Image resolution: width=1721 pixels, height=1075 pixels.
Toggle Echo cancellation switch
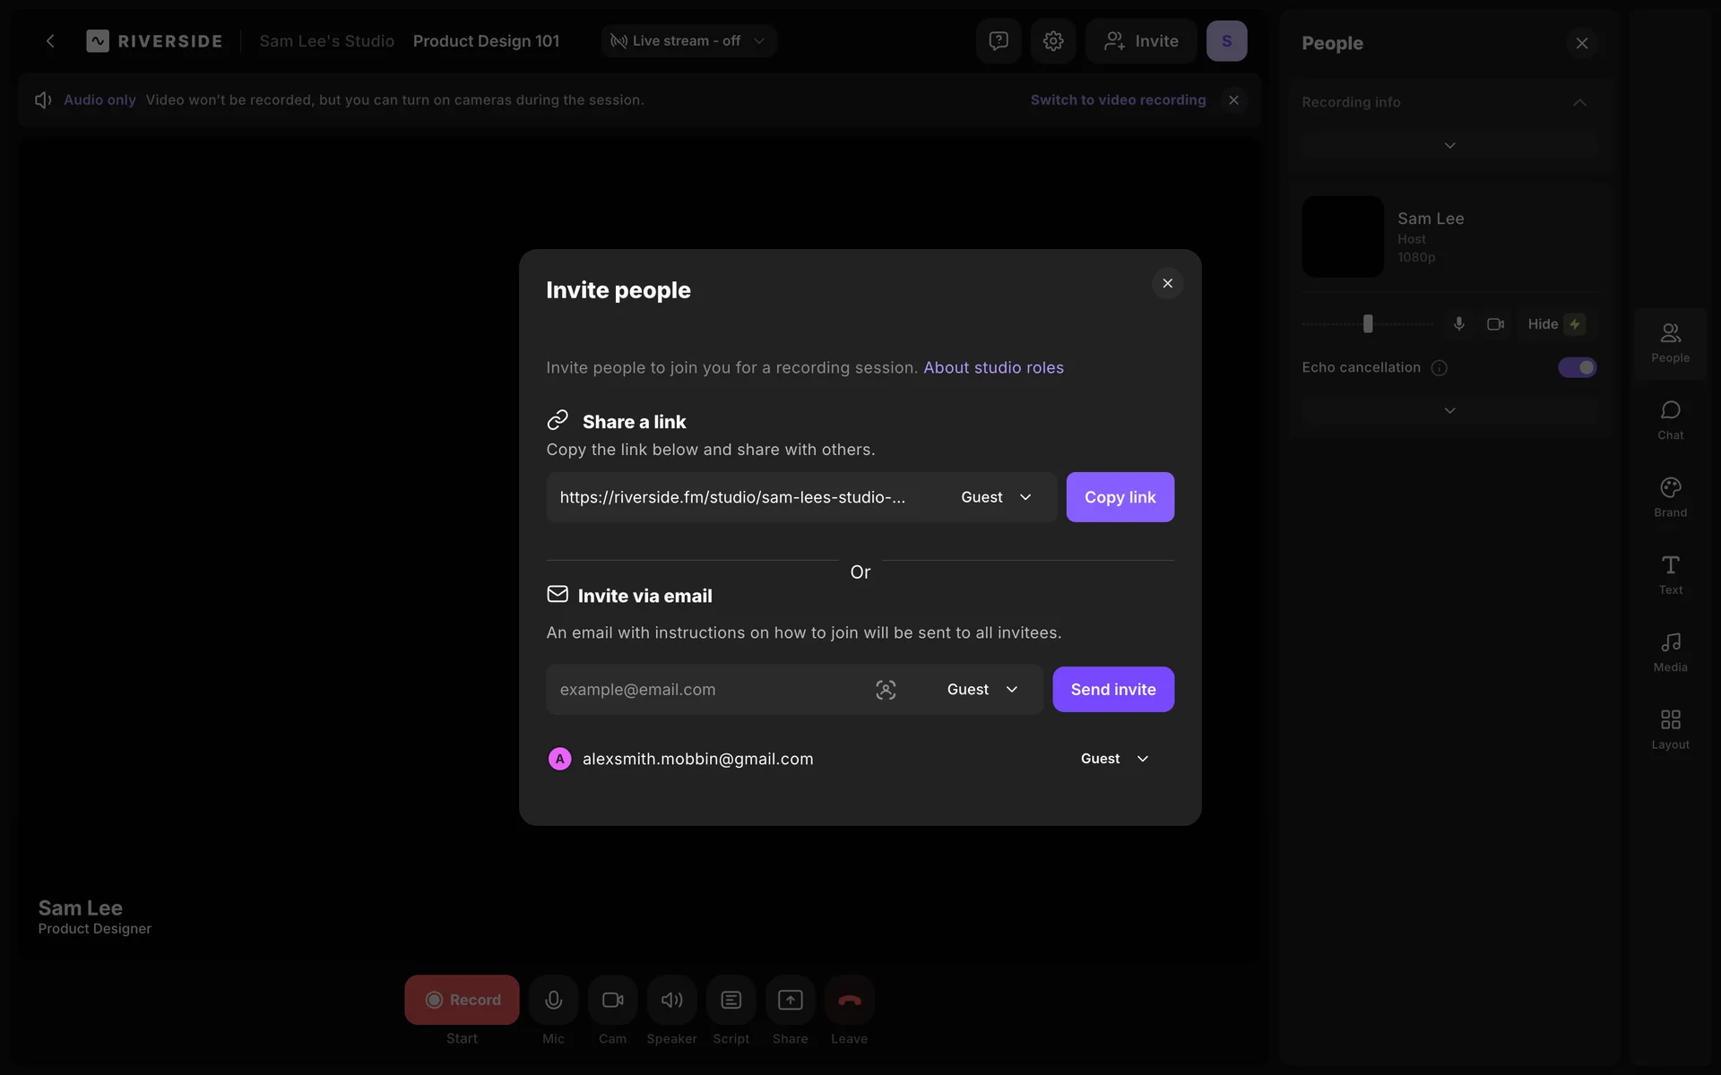[x=1577, y=367]
